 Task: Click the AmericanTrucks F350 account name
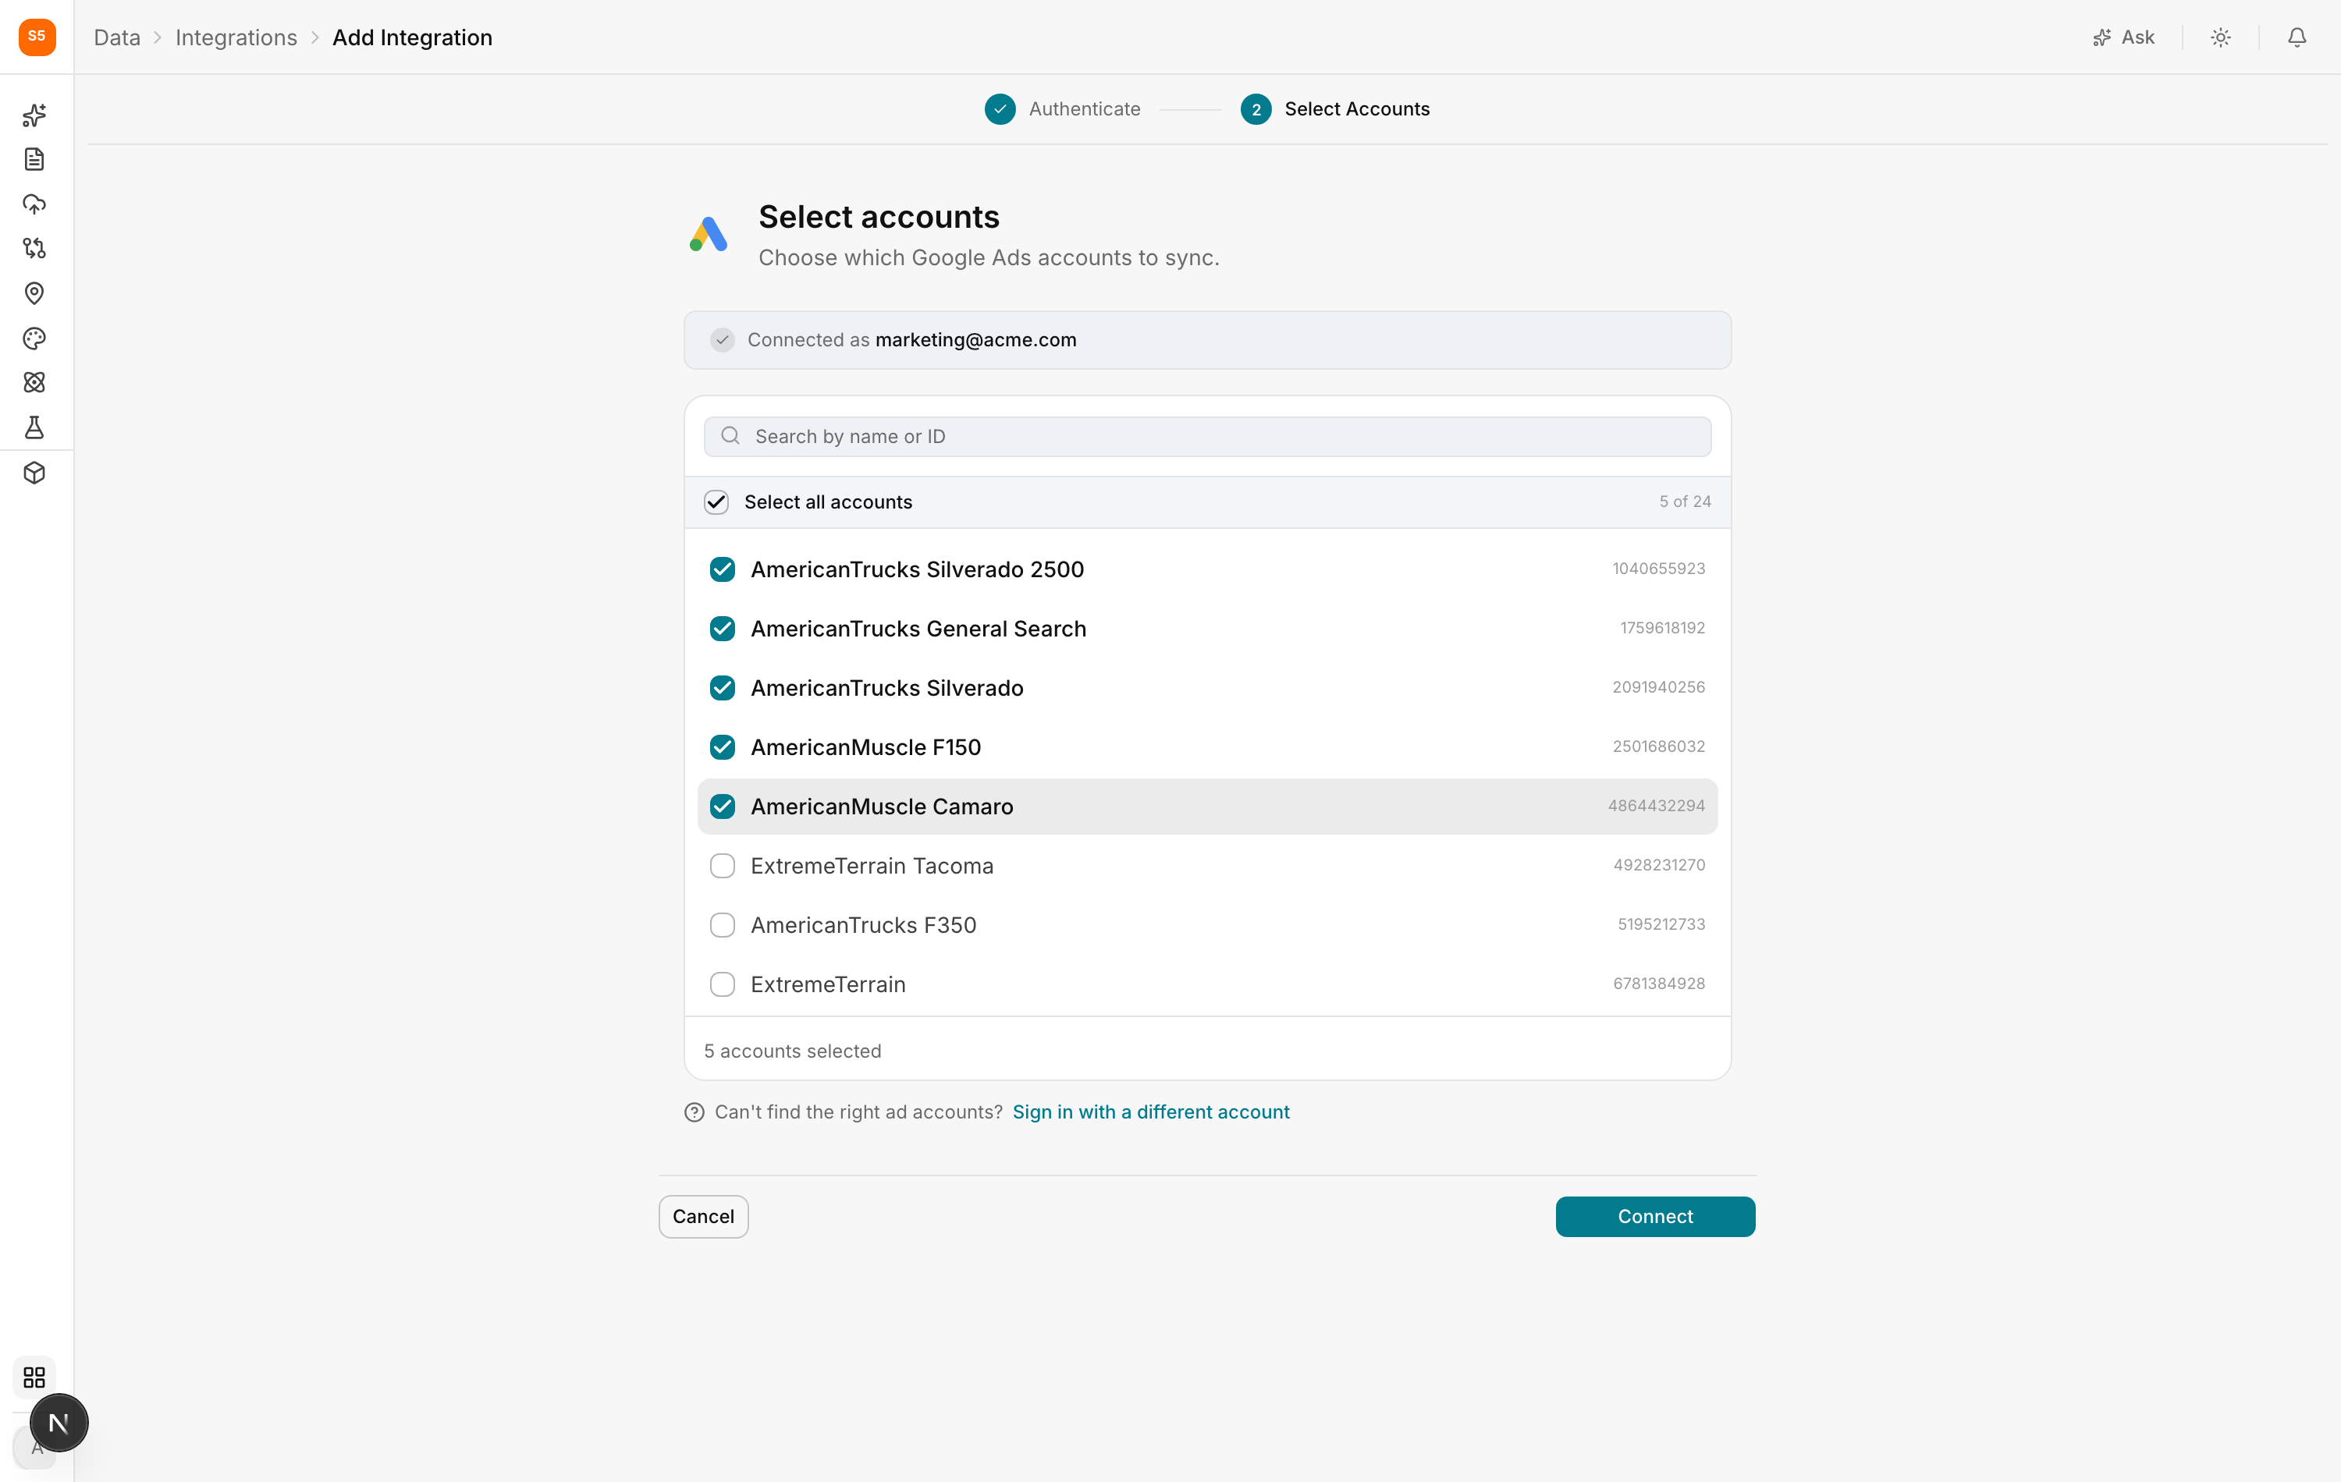863,925
